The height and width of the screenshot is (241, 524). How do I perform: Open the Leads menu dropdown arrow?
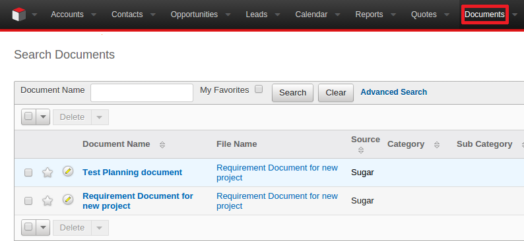277,14
